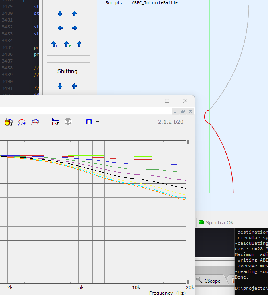
Task: Click the 10k frequency axis label
Action: [x=136, y=287]
